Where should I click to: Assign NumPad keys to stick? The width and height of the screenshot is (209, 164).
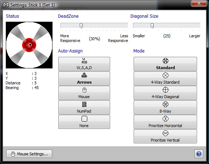pos(84,107)
